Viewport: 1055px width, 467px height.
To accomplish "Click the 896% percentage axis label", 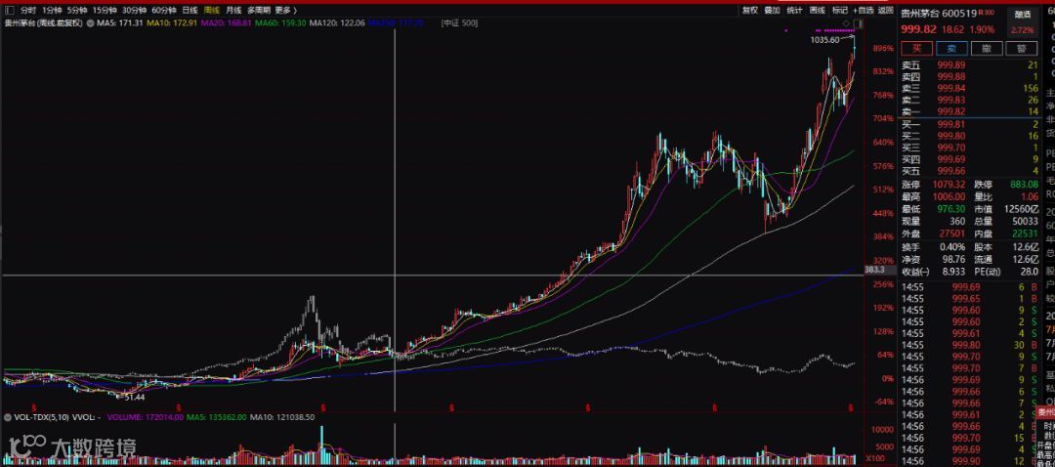I will click(x=884, y=49).
